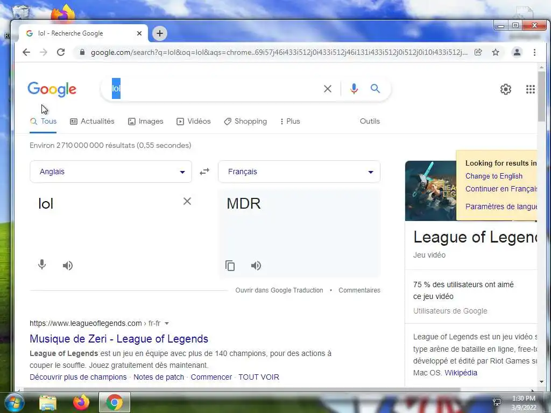Open the Outils search tools
Viewport: 551px width, 413px height.
(x=370, y=121)
